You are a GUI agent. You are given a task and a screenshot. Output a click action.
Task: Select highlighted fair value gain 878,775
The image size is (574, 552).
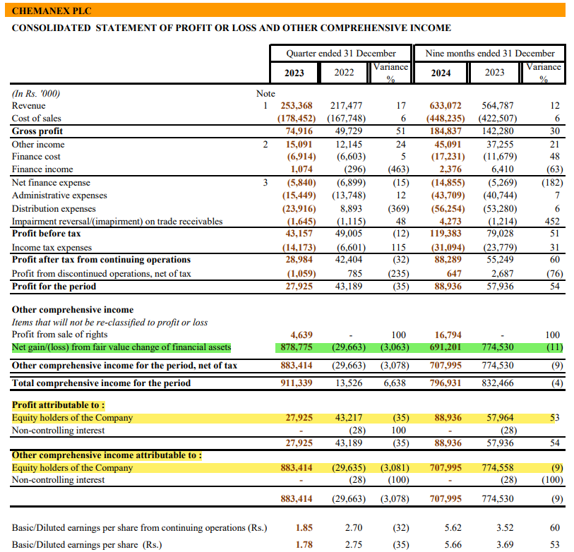coord(297,347)
